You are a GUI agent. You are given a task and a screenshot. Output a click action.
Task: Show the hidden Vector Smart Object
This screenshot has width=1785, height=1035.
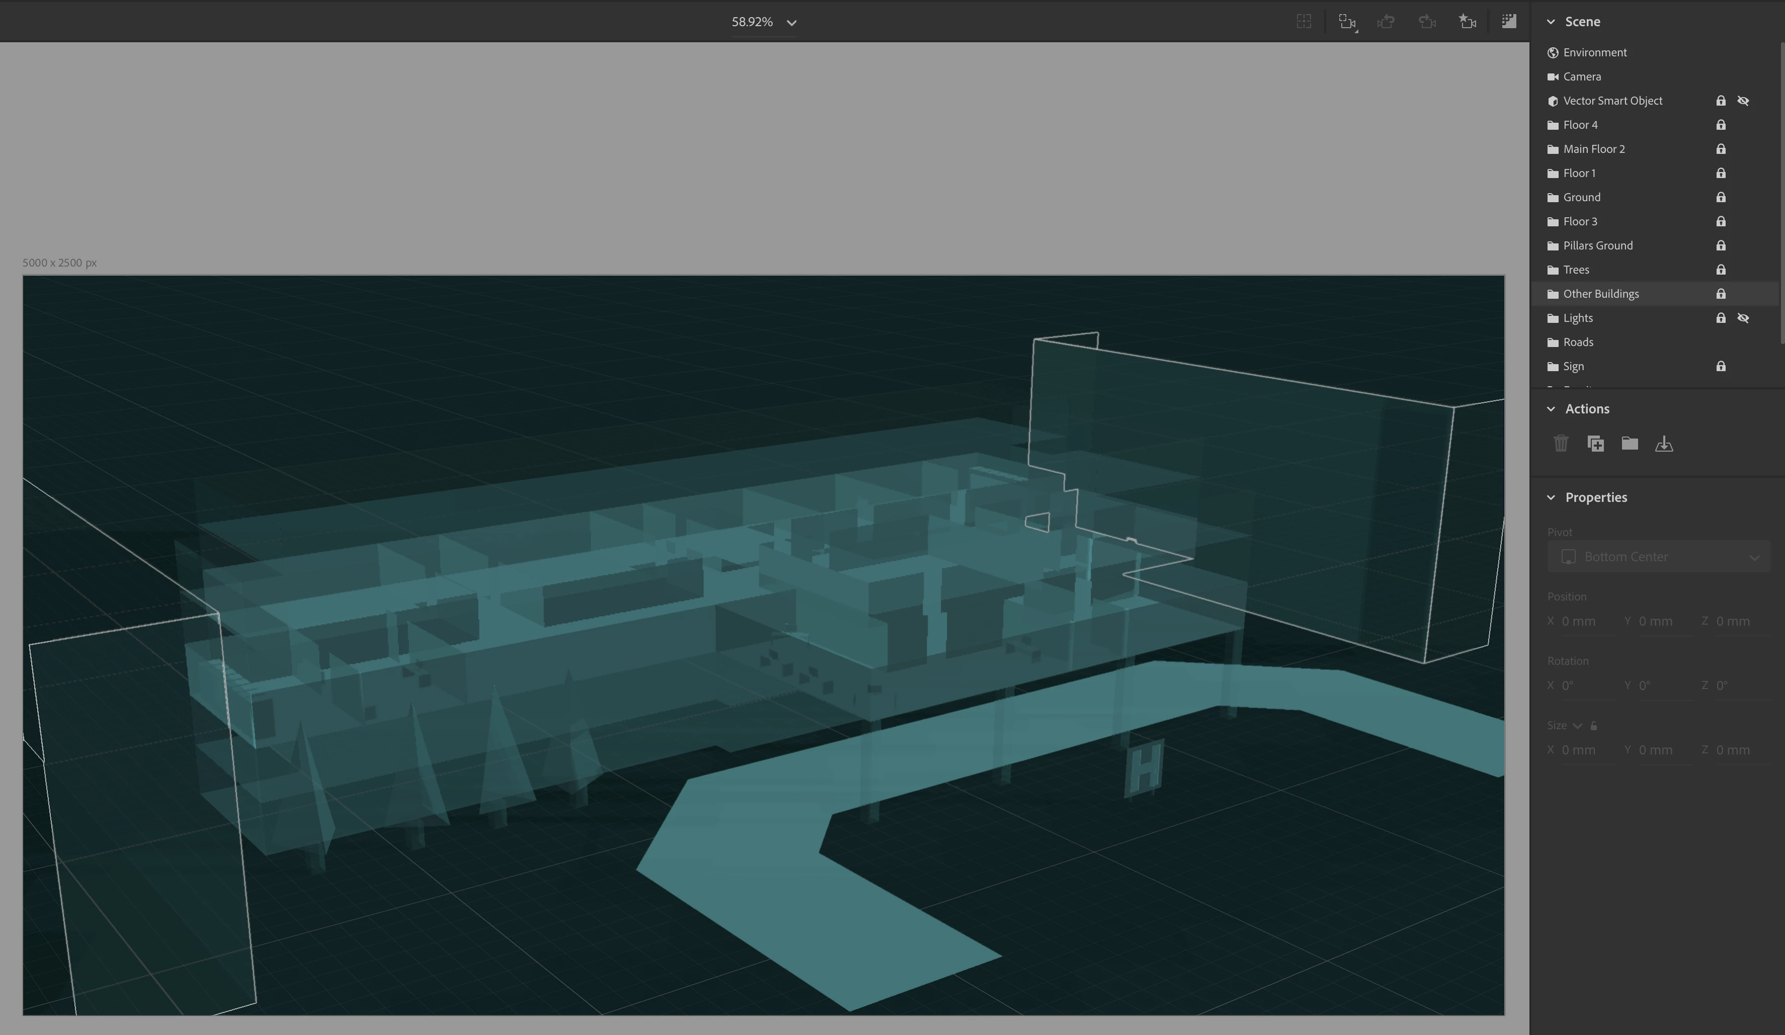[x=1743, y=101]
